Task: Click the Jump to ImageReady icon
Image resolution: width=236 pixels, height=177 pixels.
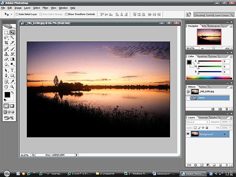Action: 9,118
